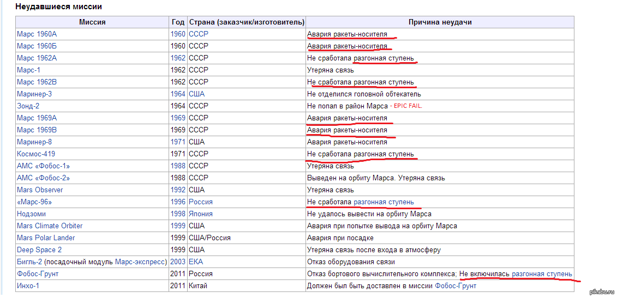Follow the 2003 year link for Бигль-2

178,262
